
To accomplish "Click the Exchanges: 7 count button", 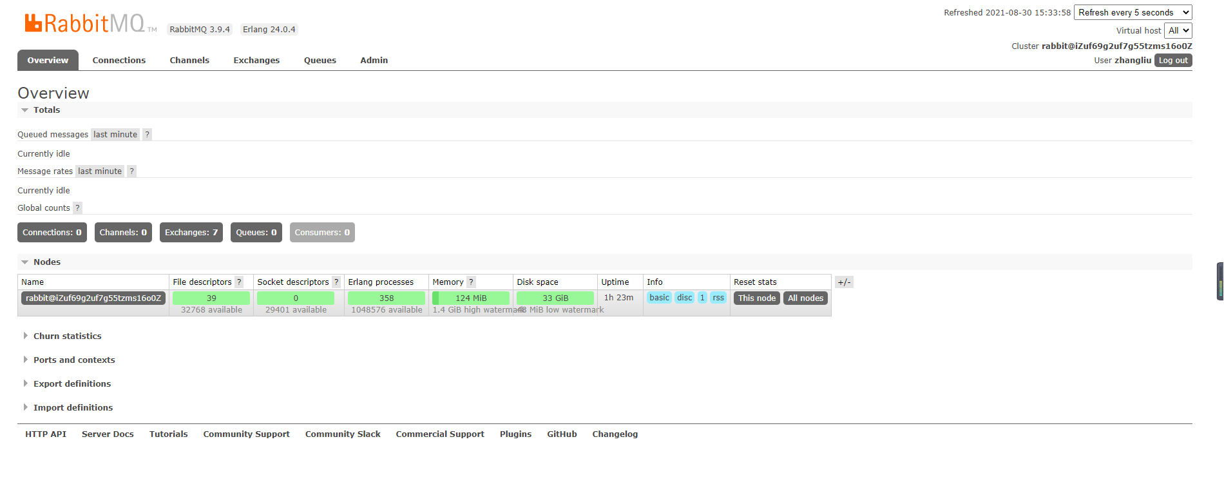I will tap(191, 232).
